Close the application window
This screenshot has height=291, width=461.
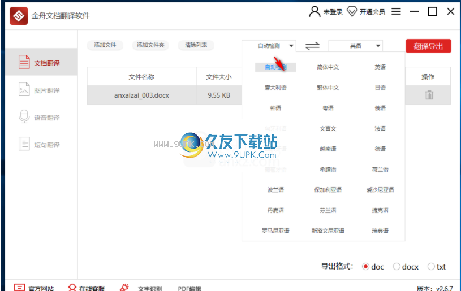450,11
